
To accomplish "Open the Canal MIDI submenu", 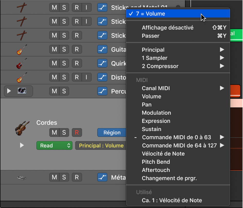I will [x=178, y=88].
